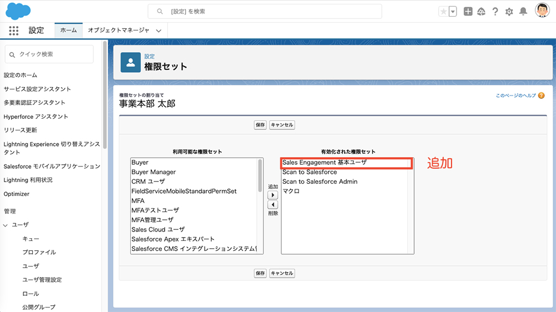This screenshot has height=312, width=556.
Task: Open Salesforce モバイルアプリケーション in the sidebar
Action: coord(52,167)
